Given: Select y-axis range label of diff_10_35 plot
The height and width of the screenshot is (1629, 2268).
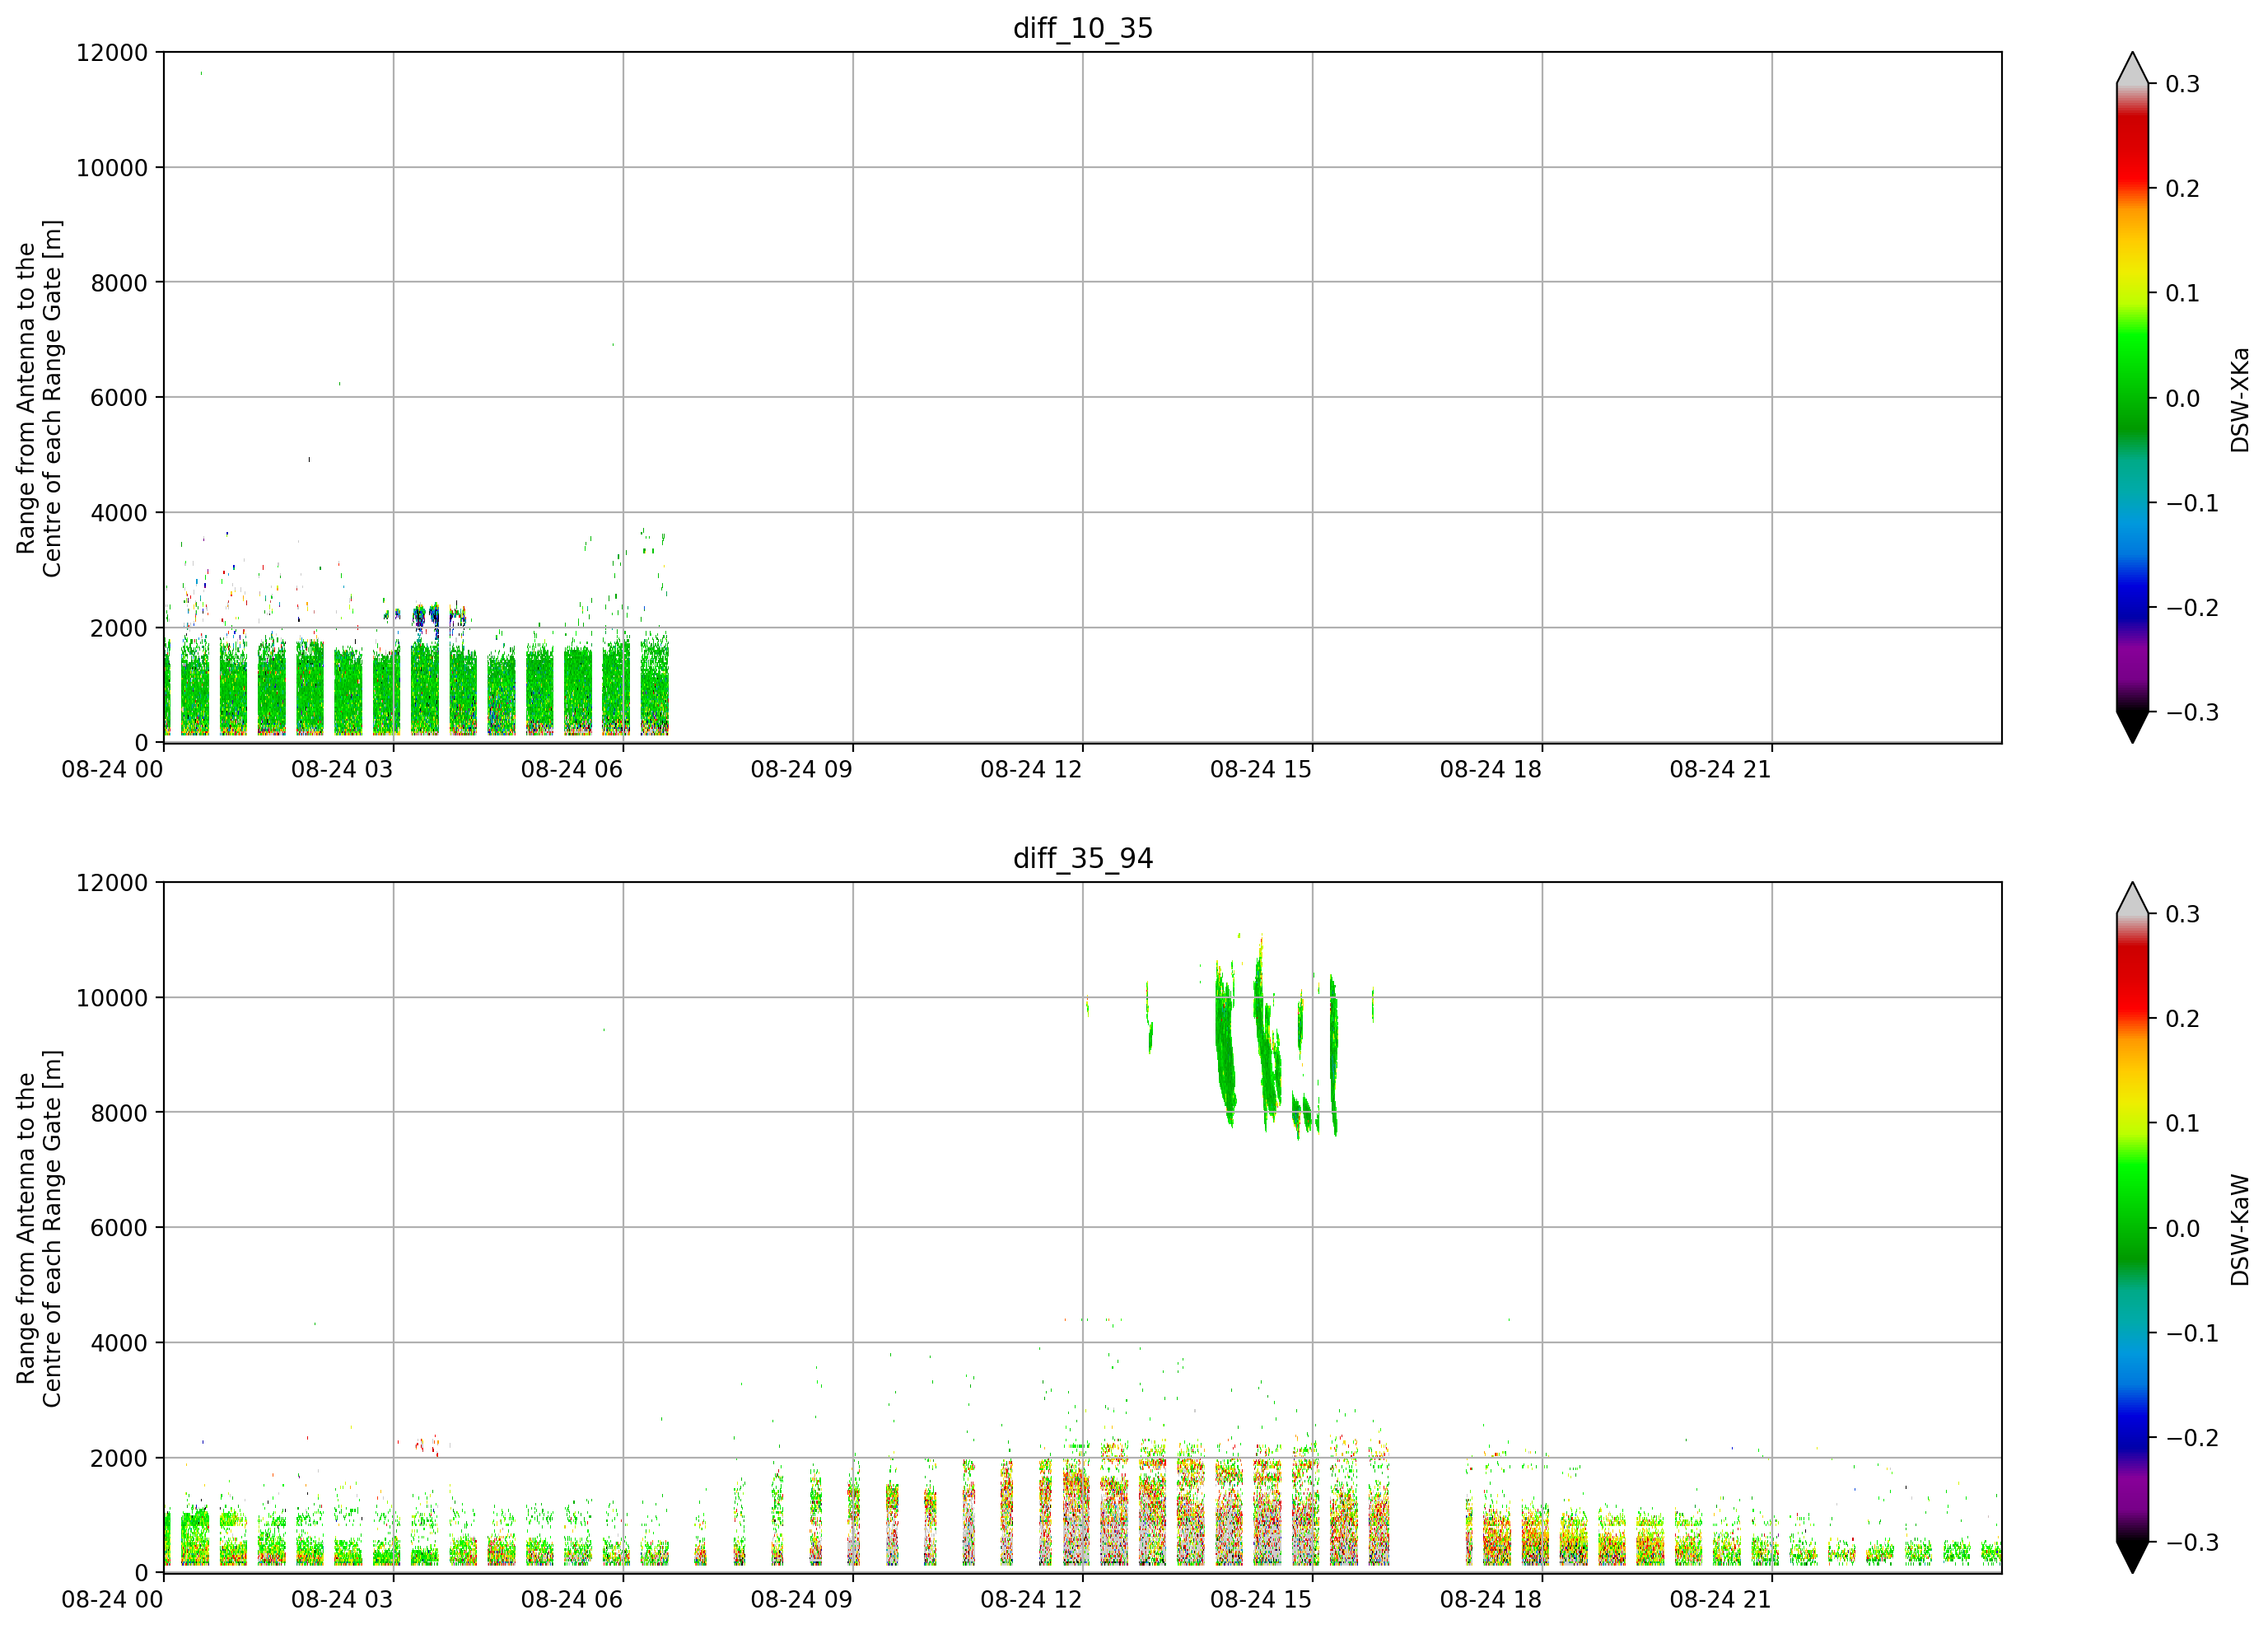Looking at the screenshot, I should (39, 398).
